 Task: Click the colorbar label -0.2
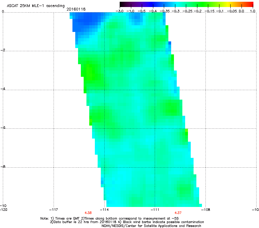point(198,11)
